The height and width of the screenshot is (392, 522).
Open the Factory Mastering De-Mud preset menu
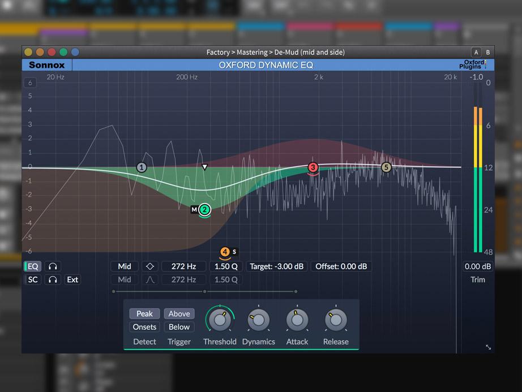[x=275, y=52]
